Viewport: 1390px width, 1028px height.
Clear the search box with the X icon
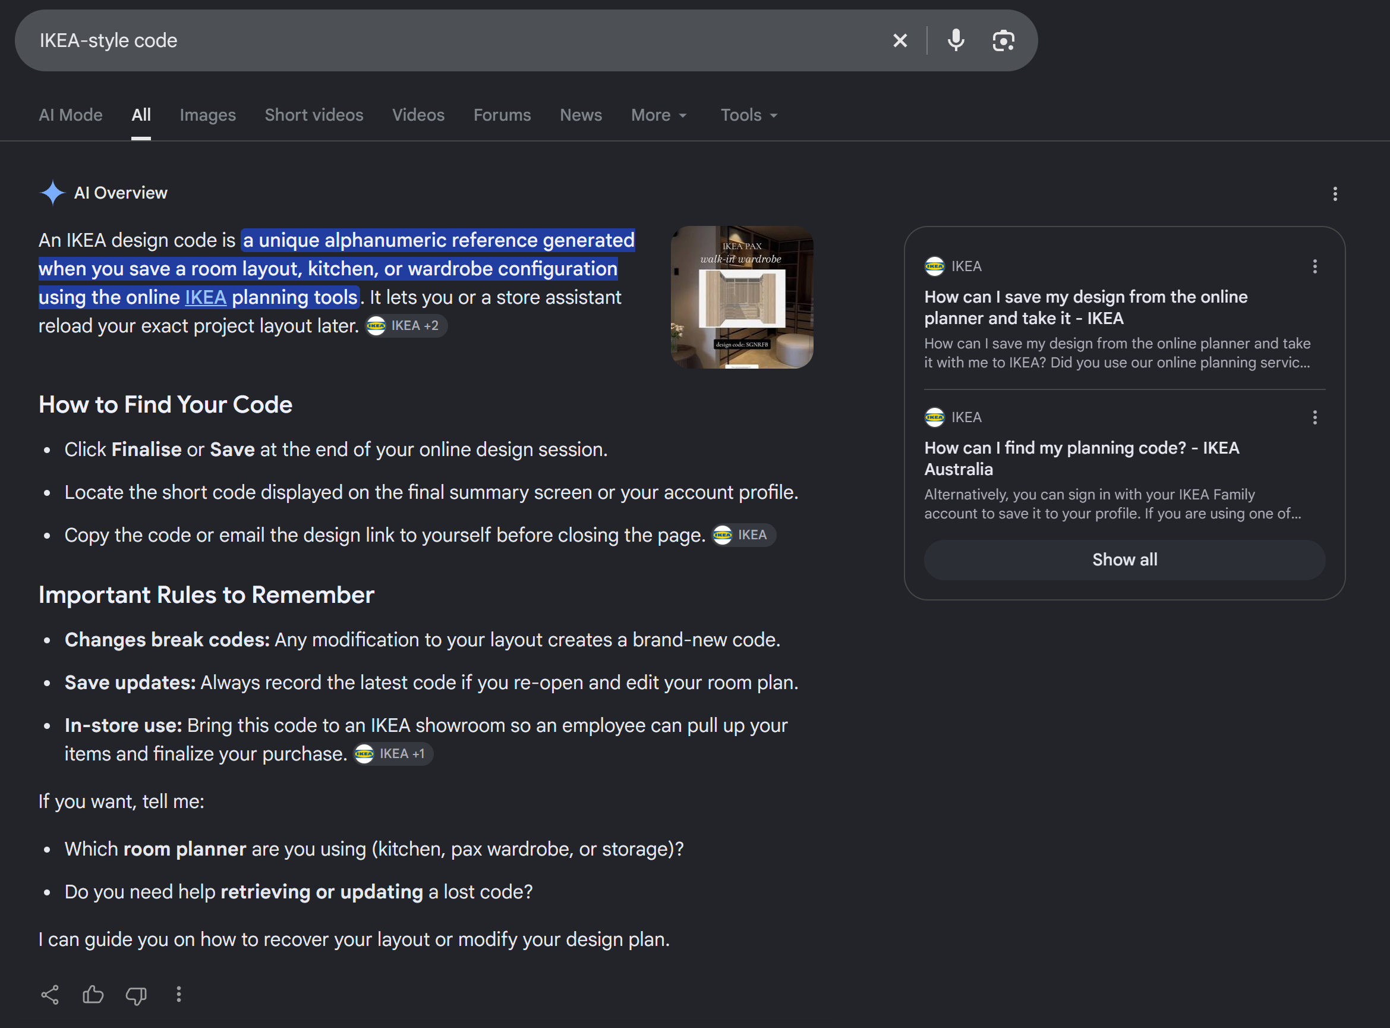coord(900,40)
